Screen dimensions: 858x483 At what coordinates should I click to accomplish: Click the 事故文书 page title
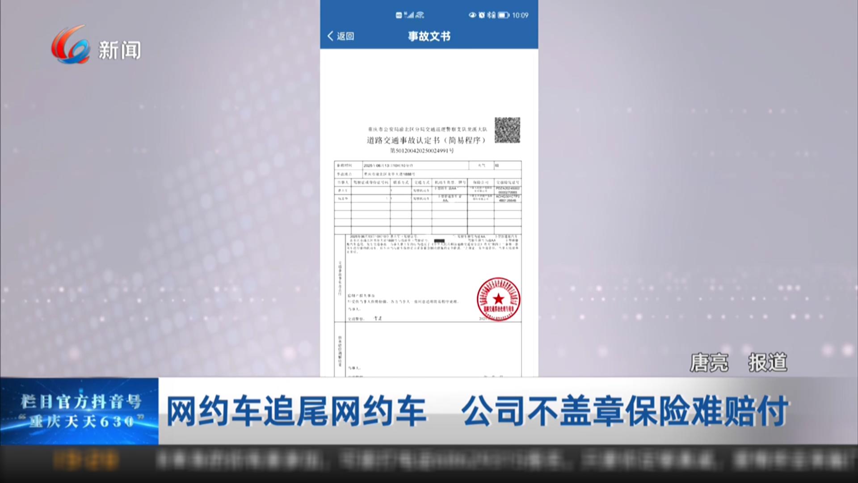click(x=429, y=36)
